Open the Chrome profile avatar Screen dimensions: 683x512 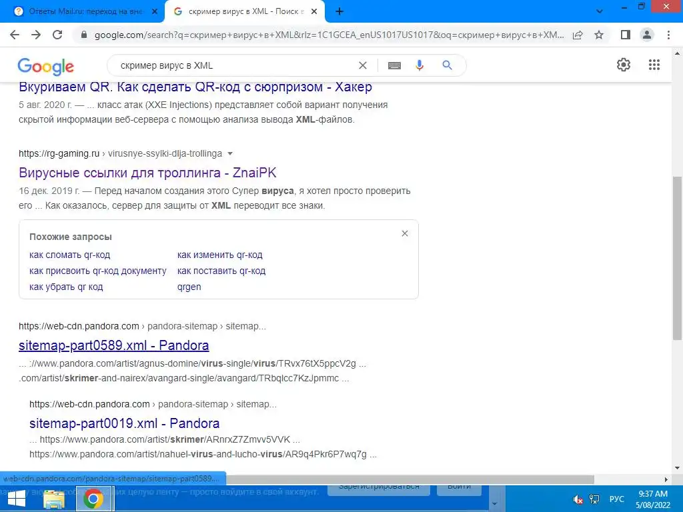[x=647, y=35]
